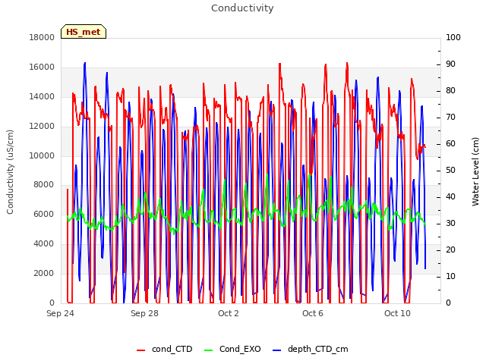Click the 10000 left axis tick label
The width and height of the screenshot is (486, 364).
click(x=42, y=155)
